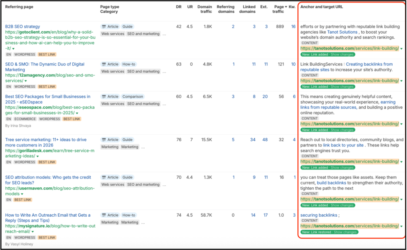Click link back to your site anchor
The height and width of the screenshot is (250, 407).
343,145
